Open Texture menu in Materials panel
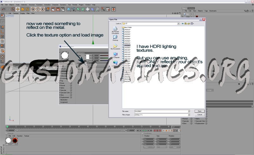Viewport: 254px width, 155px height. pos(27,136)
